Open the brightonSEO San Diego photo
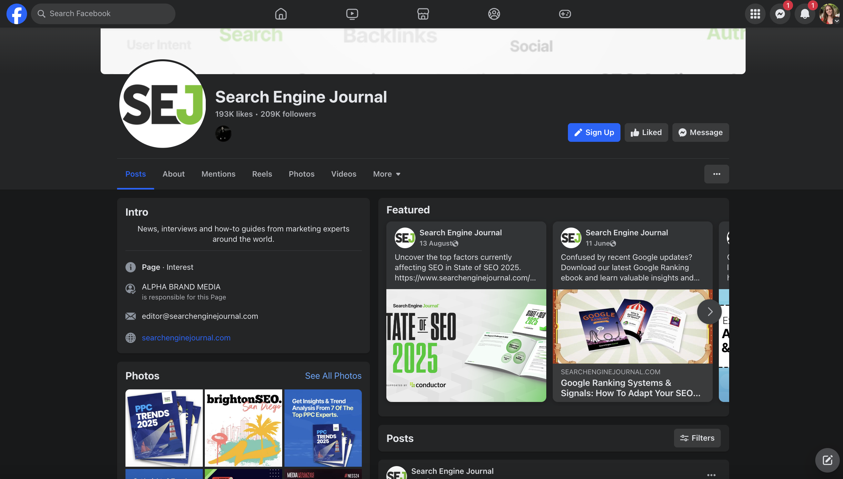Viewport: 843px width, 479px height. (x=243, y=428)
